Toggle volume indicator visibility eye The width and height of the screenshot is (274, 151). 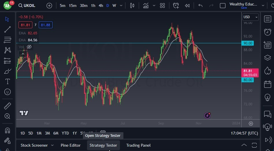pyautogui.click(x=29, y=47)
